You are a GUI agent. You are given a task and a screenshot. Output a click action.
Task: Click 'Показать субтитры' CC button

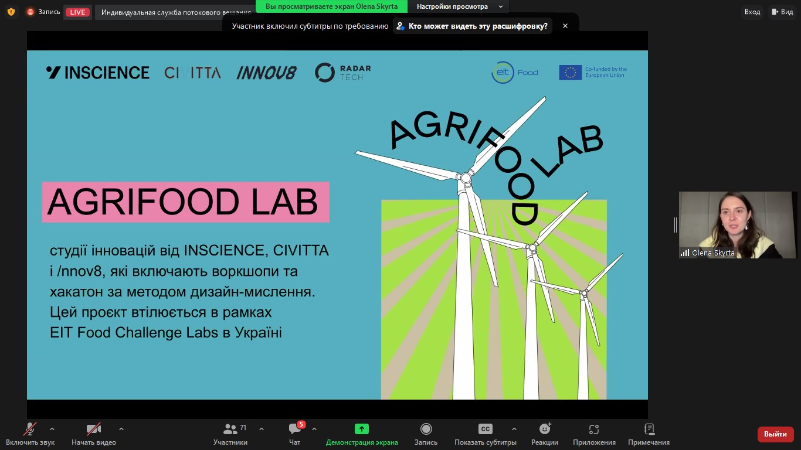pos(486,434)
